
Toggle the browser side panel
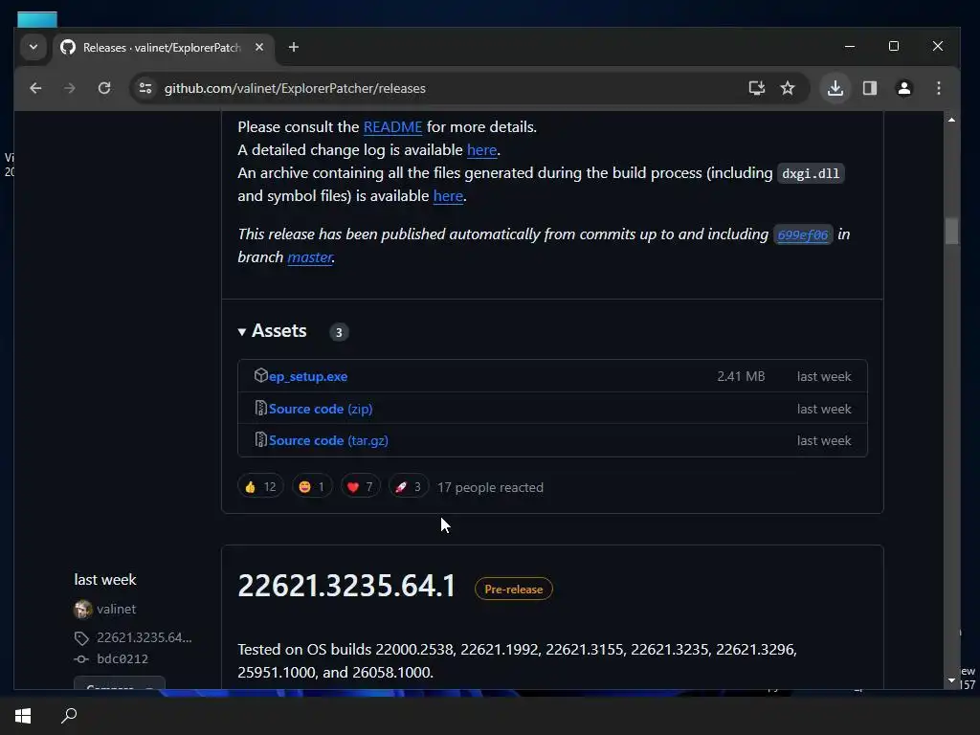870,88
